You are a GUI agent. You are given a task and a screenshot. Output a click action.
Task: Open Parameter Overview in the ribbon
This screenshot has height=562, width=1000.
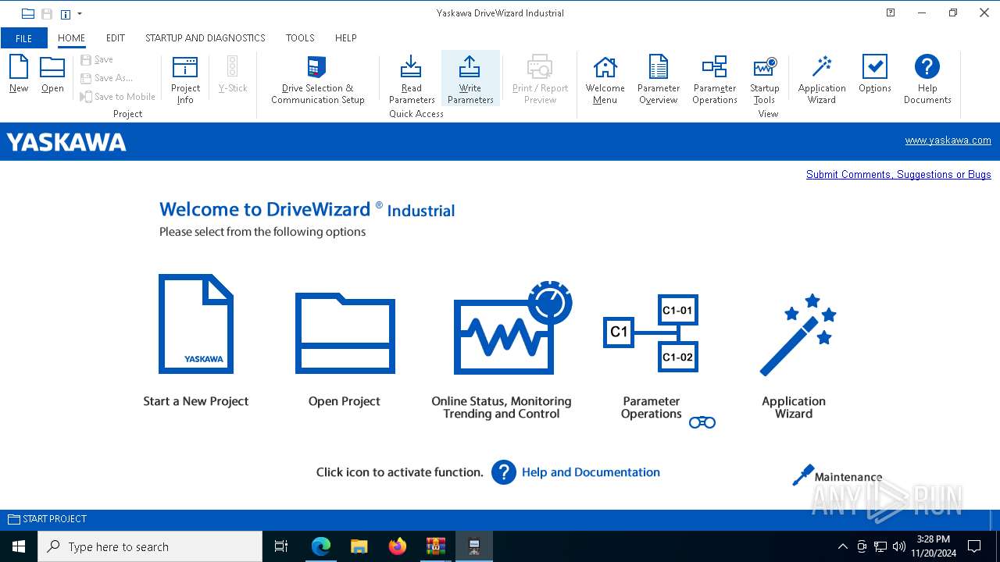click(x=659, y=79)
